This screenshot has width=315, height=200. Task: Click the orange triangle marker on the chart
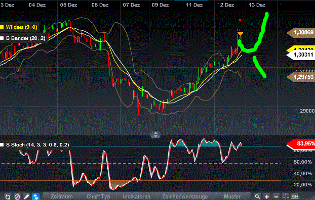pyautogui.click(x=240, y=33)
